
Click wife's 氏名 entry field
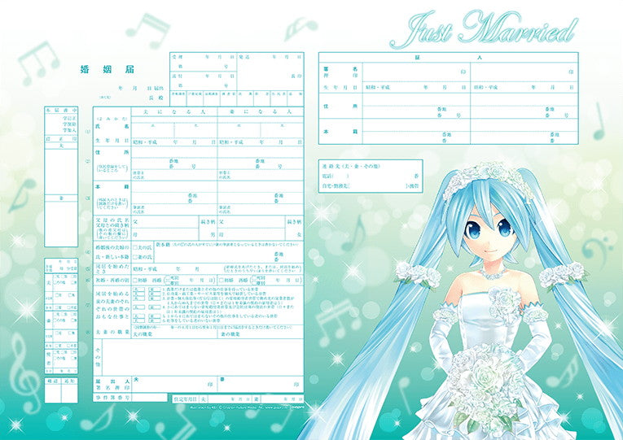coord(261,130)
